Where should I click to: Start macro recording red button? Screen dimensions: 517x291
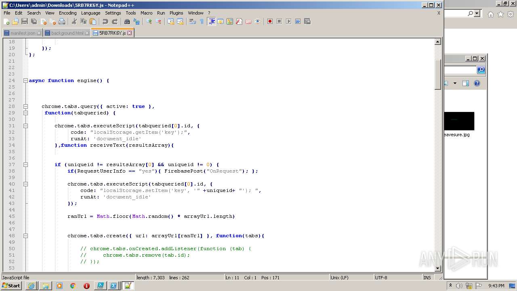tap(270, 21)
